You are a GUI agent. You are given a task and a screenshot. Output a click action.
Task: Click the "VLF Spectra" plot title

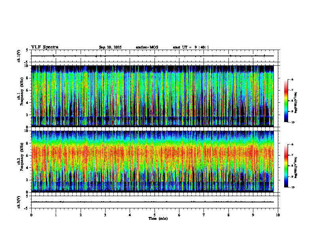45,47
